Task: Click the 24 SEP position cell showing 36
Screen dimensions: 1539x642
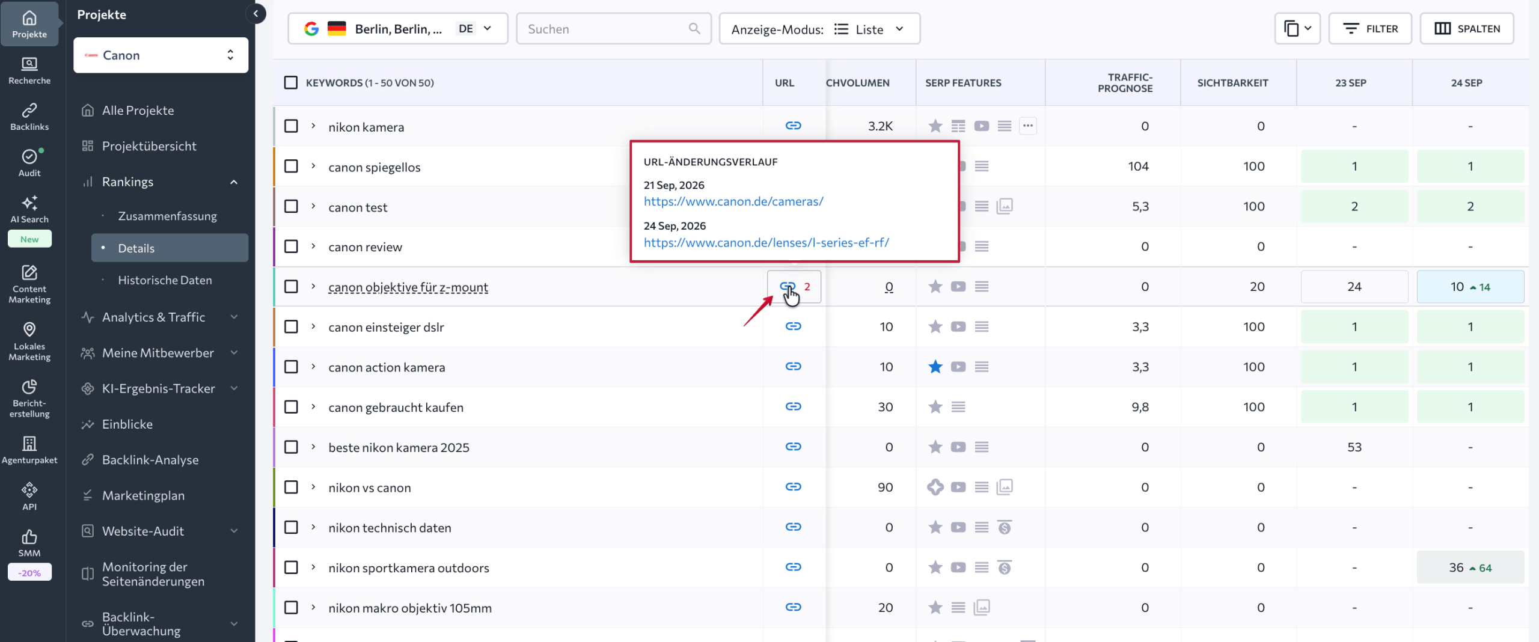Action: [1470, 567]
